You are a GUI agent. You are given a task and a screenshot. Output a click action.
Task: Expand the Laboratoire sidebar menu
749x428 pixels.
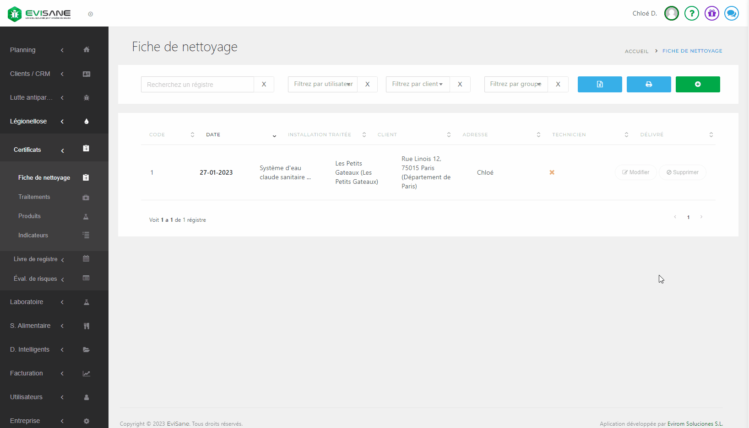tap(27, 302)
